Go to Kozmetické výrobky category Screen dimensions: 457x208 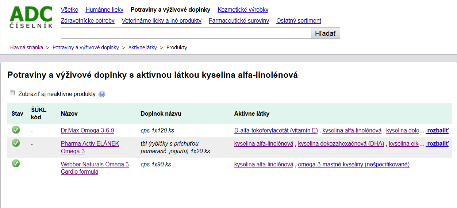[x=243, y=10]
